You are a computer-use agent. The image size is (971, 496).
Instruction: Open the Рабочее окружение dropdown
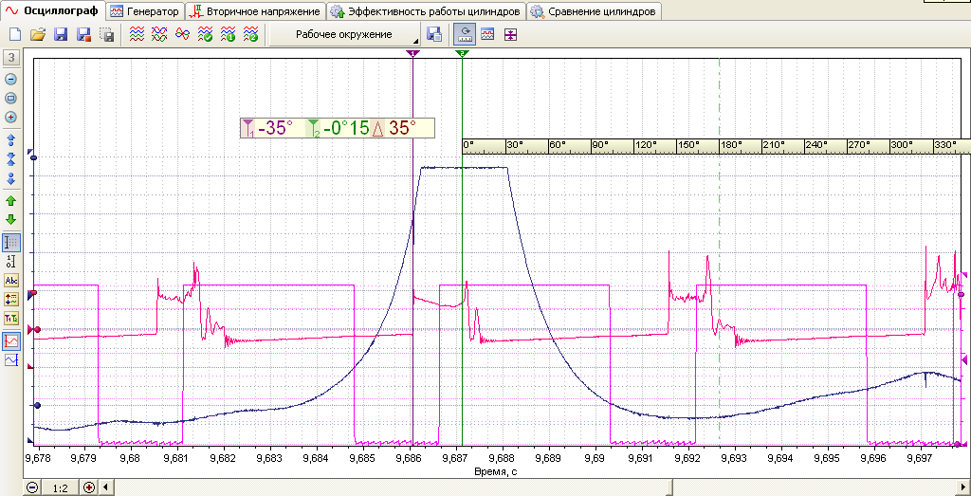coord(344,35)
